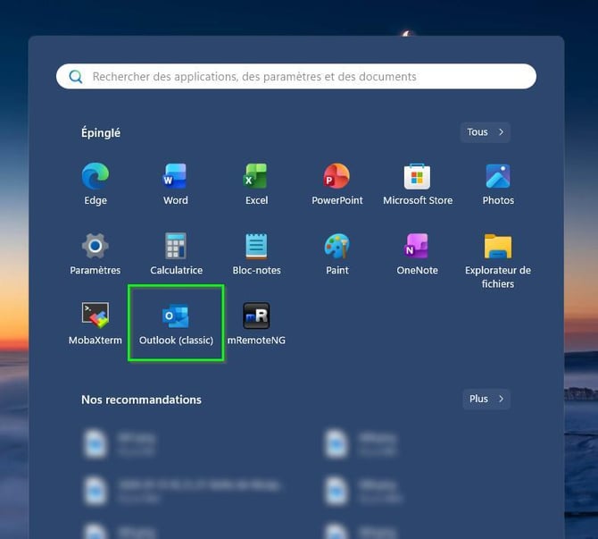
Task: Open the Calculatrice app
Action: (x=176, y=254)
